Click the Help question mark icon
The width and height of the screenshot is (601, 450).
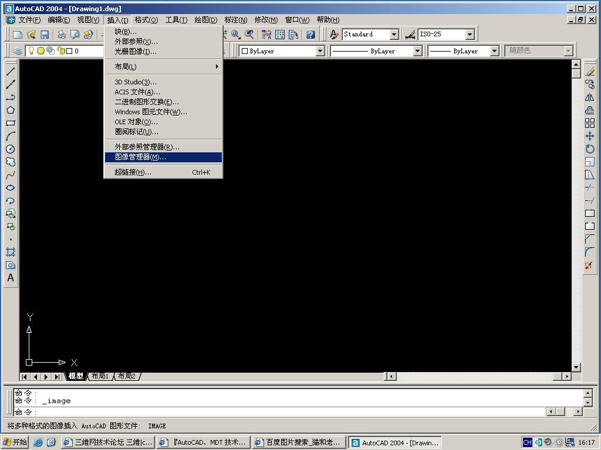pyautogui.click(x=310, y=35)
